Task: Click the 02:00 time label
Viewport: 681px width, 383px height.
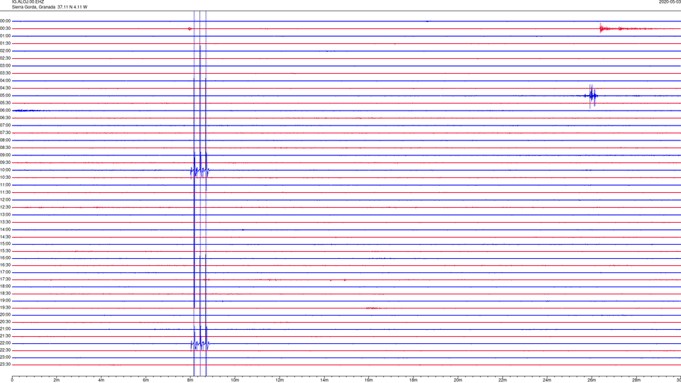Action: [5, 51]
